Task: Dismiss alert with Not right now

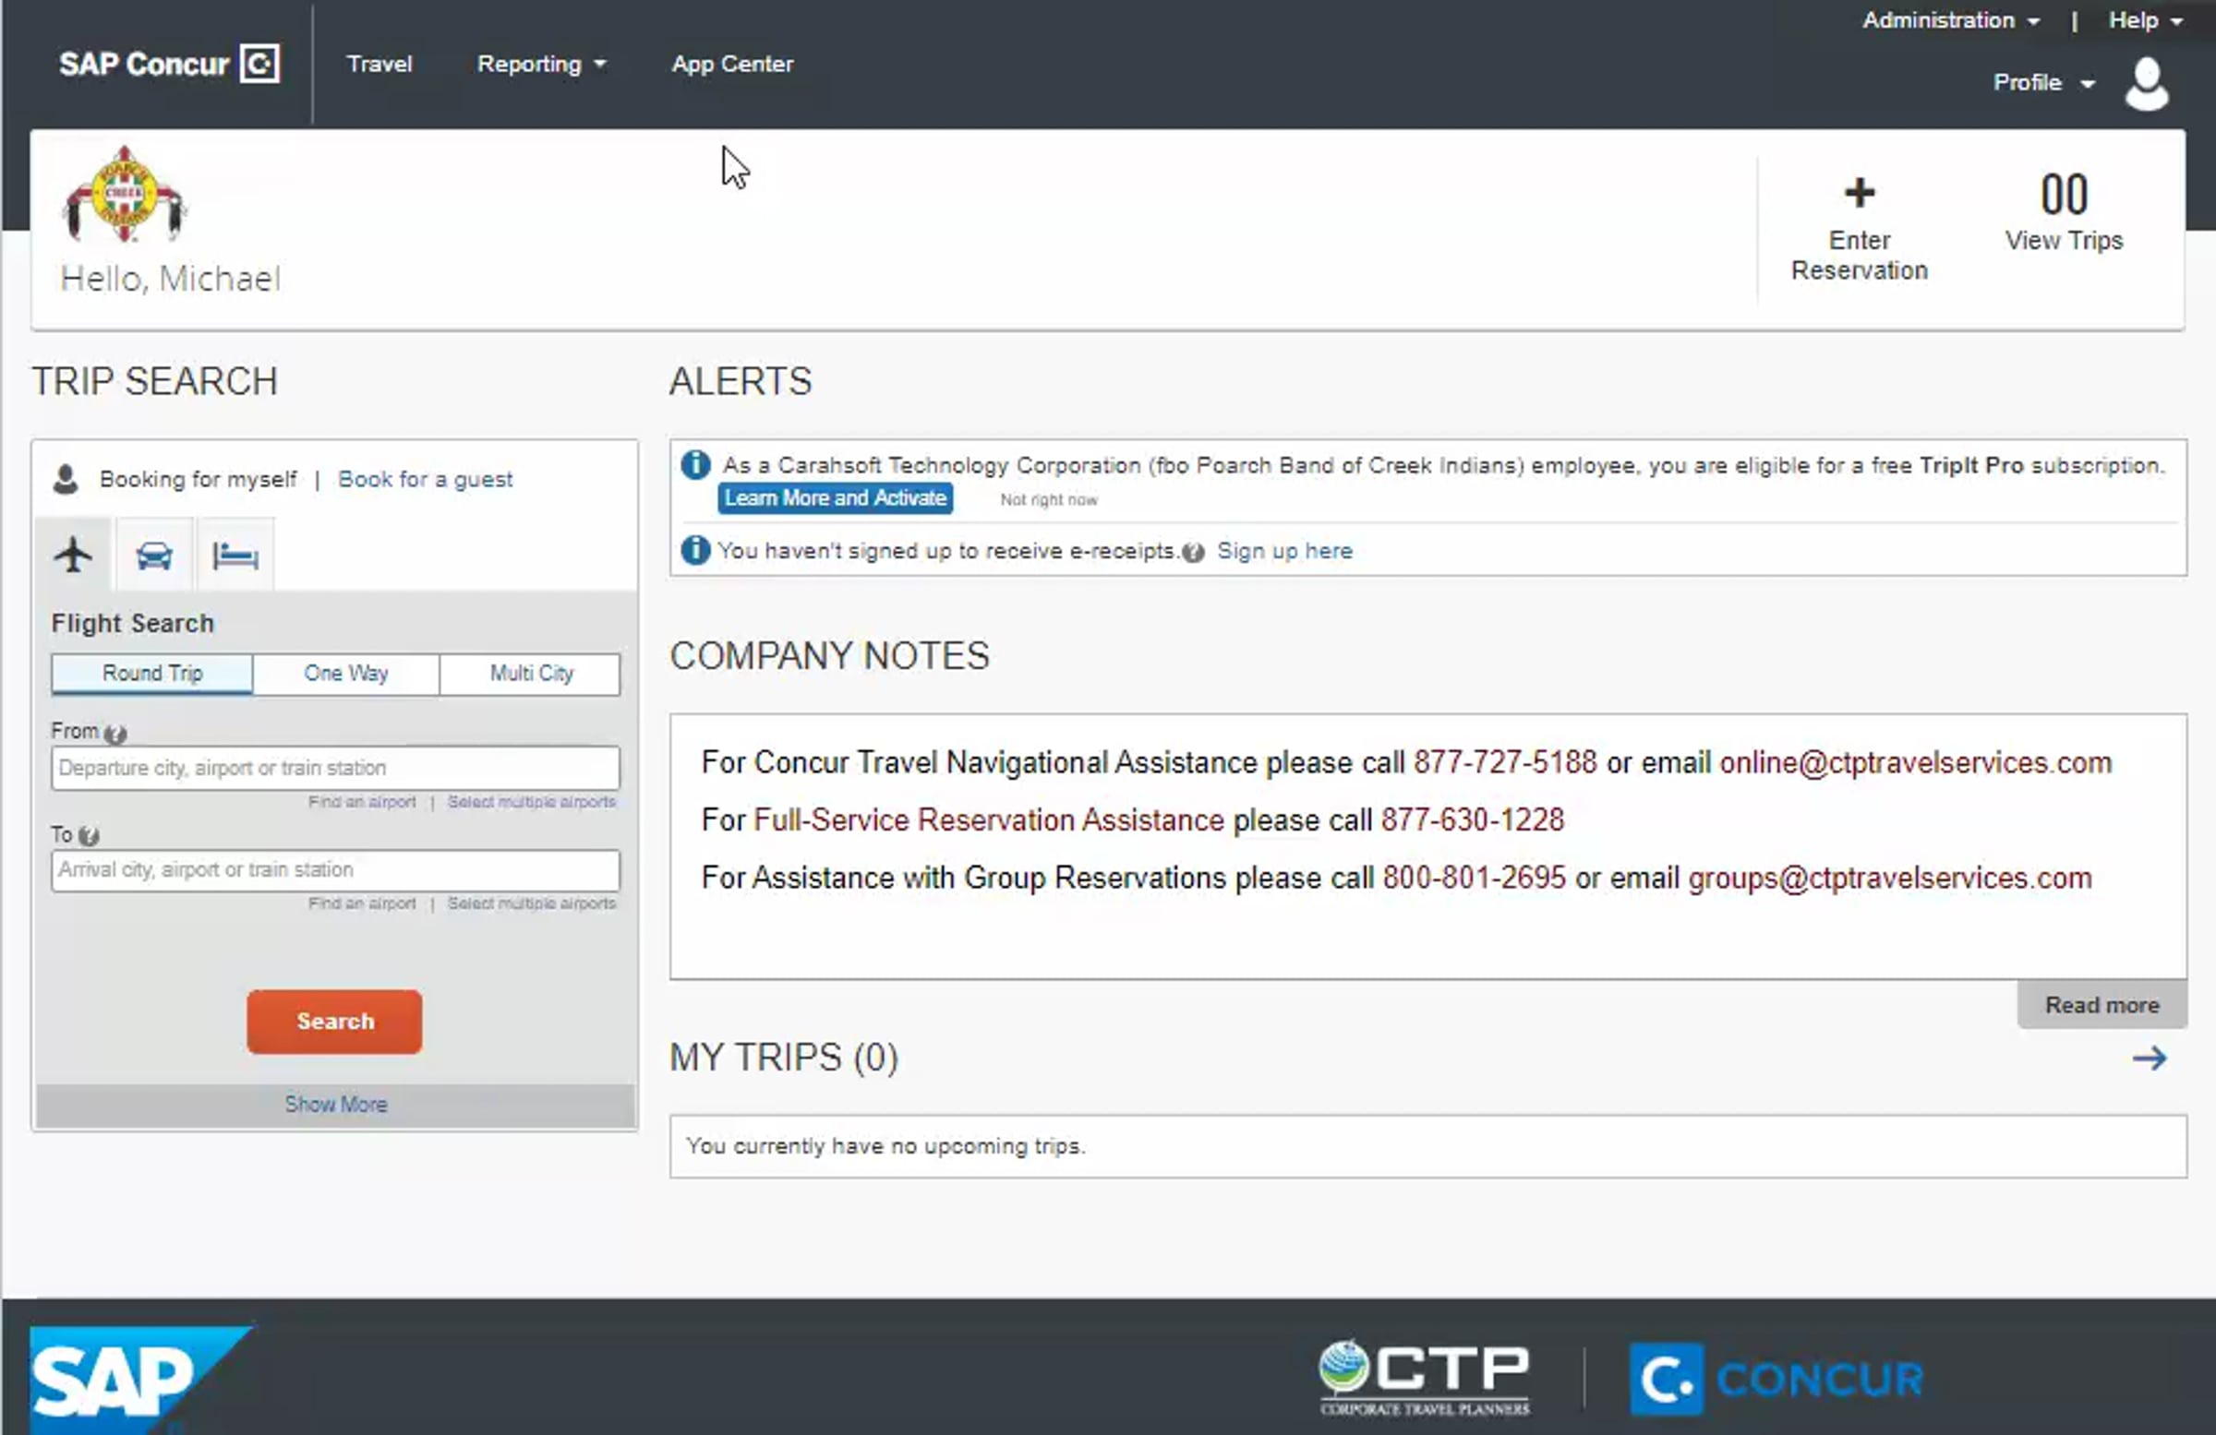Action: (1048, 500)
